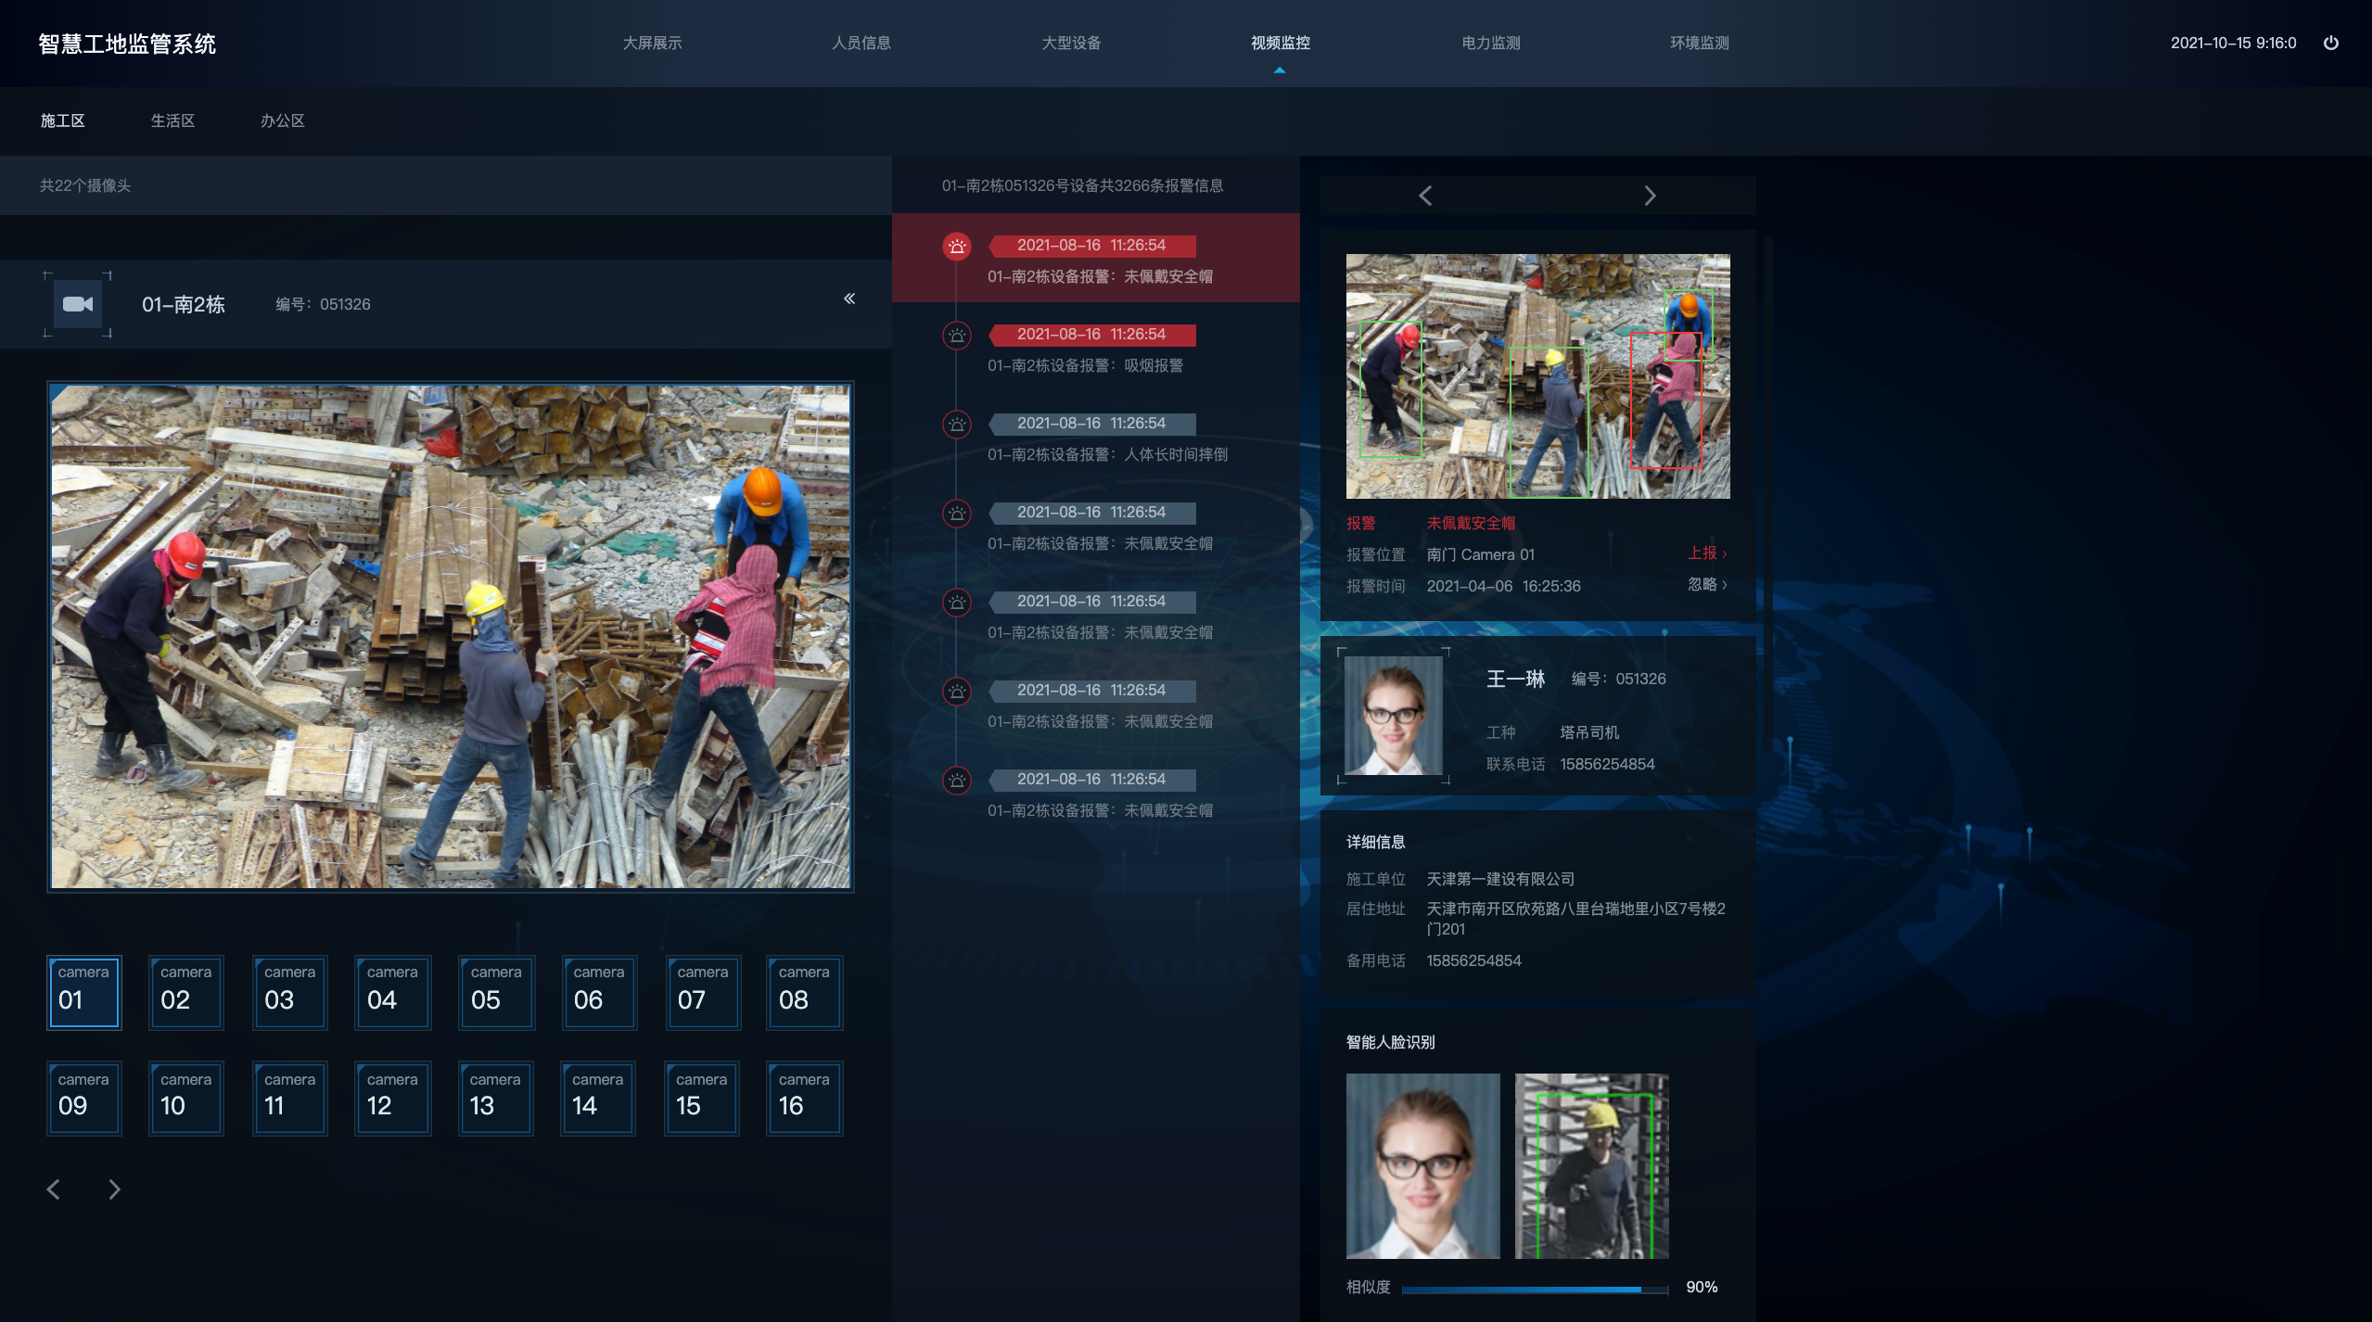
Task: Click the alert snapshot with detection boxes
Action: (x=1537, y=375)
